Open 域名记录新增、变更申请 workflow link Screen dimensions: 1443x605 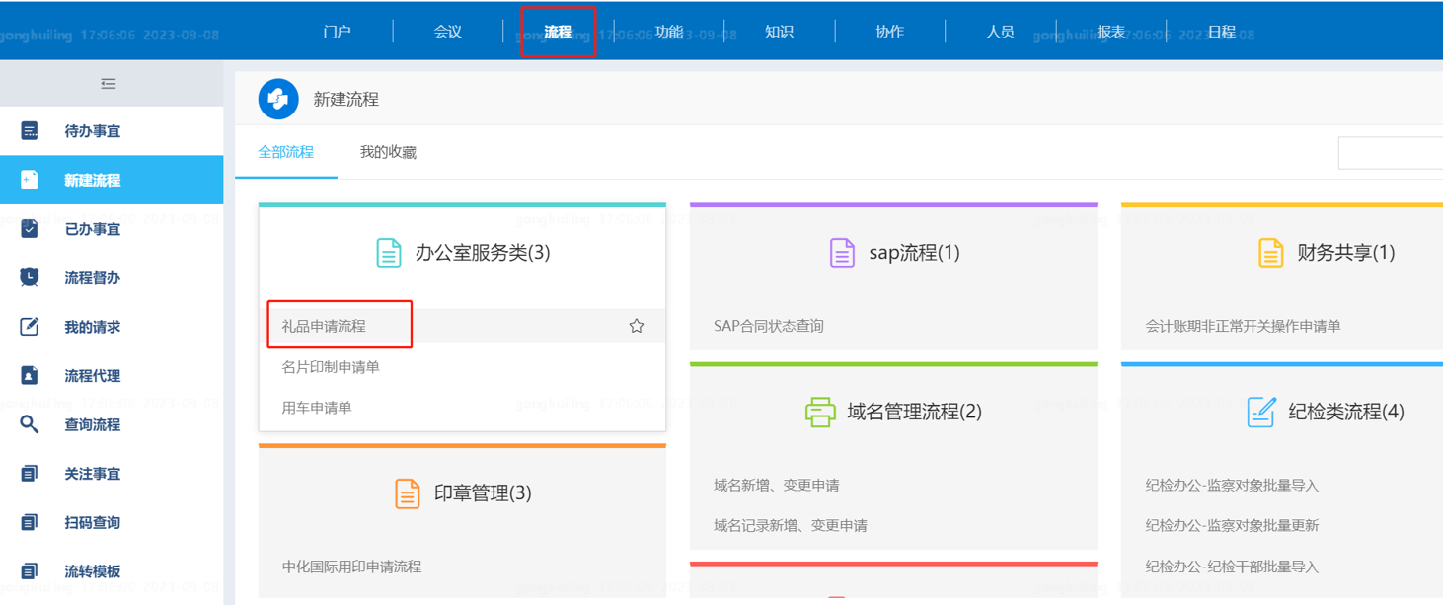coord(791,526)
